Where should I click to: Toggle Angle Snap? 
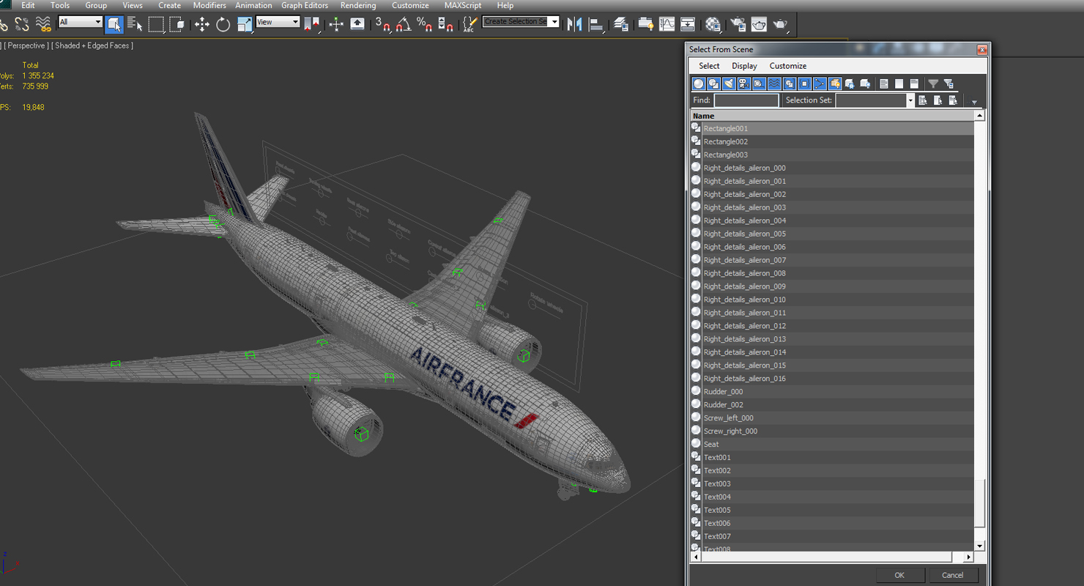tap(403, 24)
